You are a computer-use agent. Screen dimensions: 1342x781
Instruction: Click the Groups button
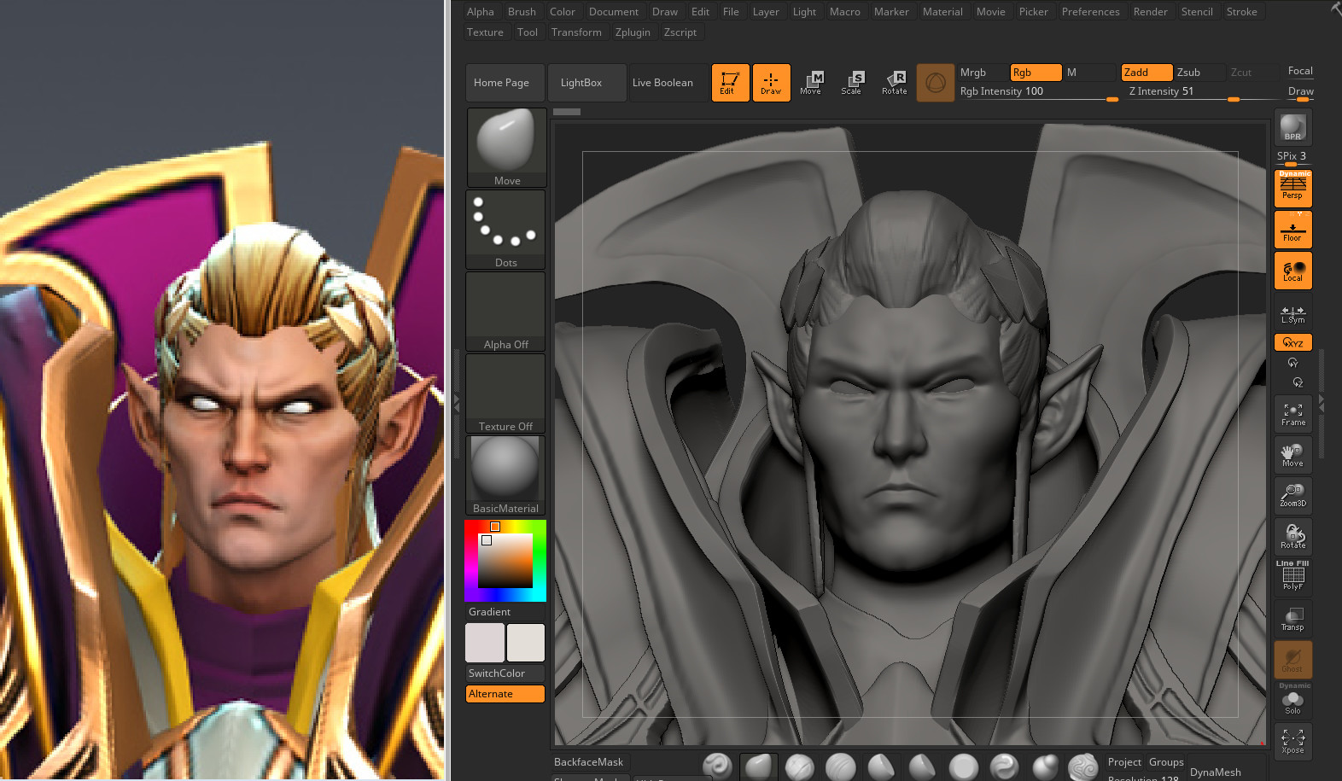pos(1166,762)
